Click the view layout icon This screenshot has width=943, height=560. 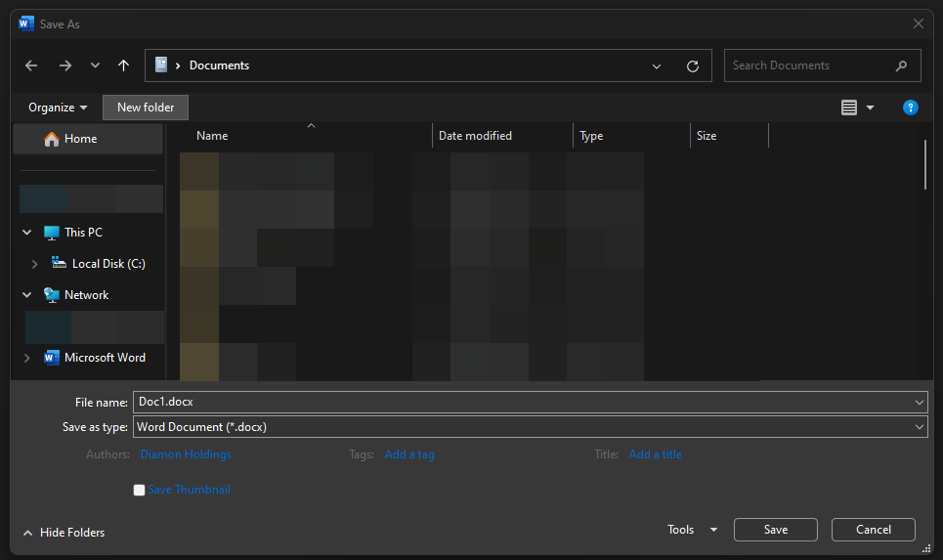coord(848,108)
